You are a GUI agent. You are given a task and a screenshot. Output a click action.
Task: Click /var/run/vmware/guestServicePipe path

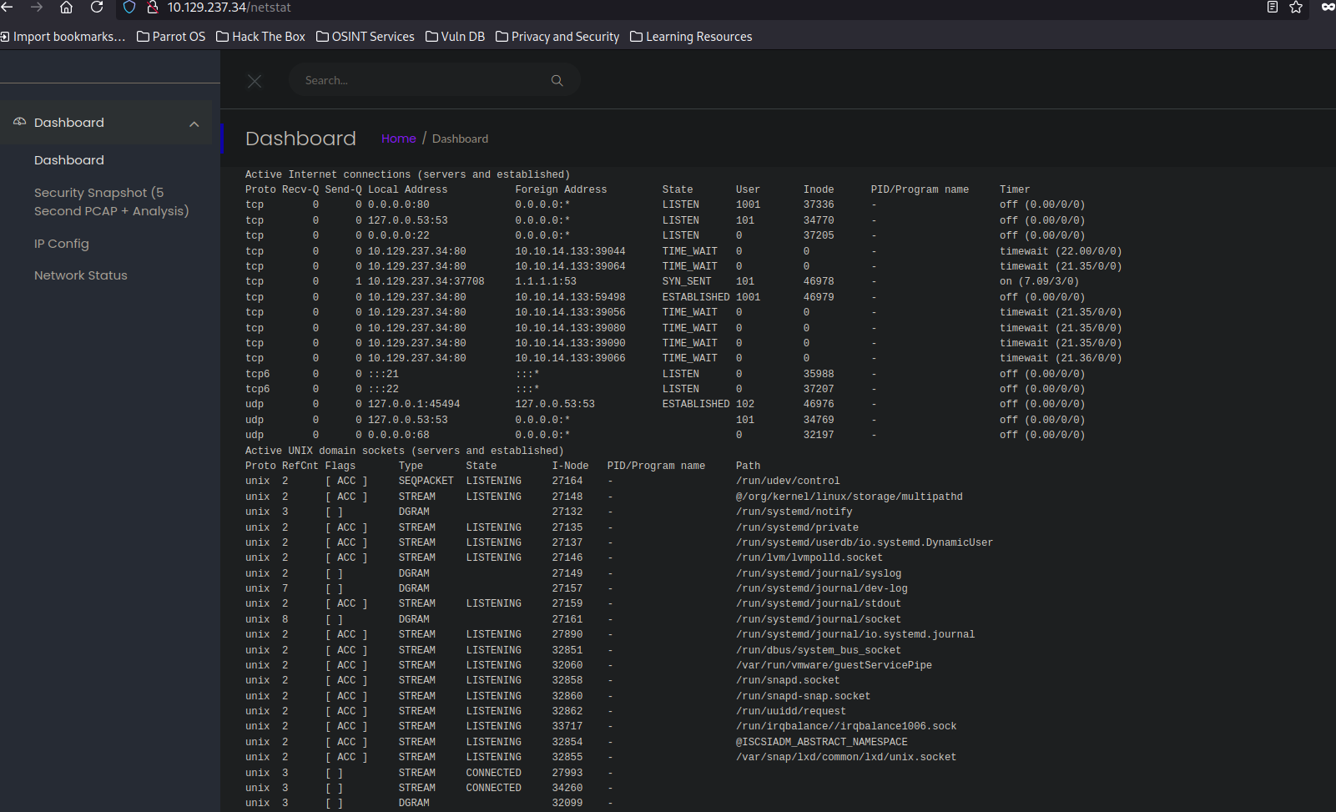tap(834, 666)
